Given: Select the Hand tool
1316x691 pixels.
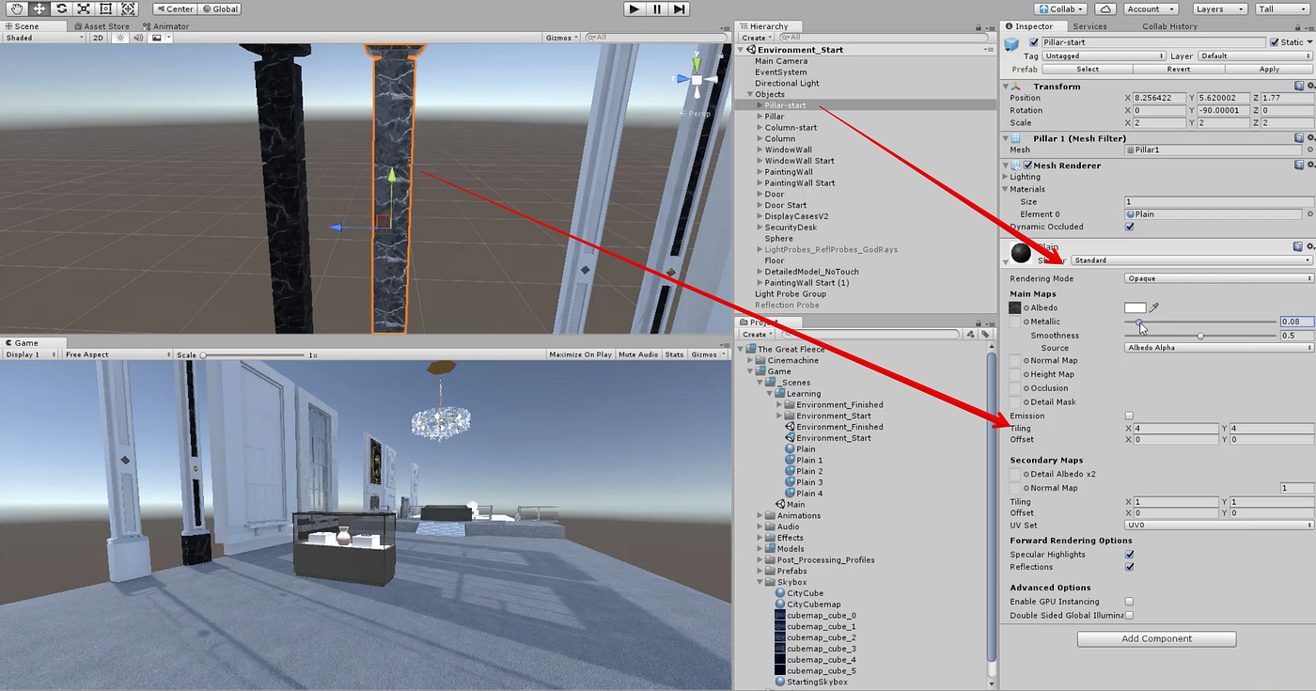Looking at the screenshot, I should click(x=16, y=8).
